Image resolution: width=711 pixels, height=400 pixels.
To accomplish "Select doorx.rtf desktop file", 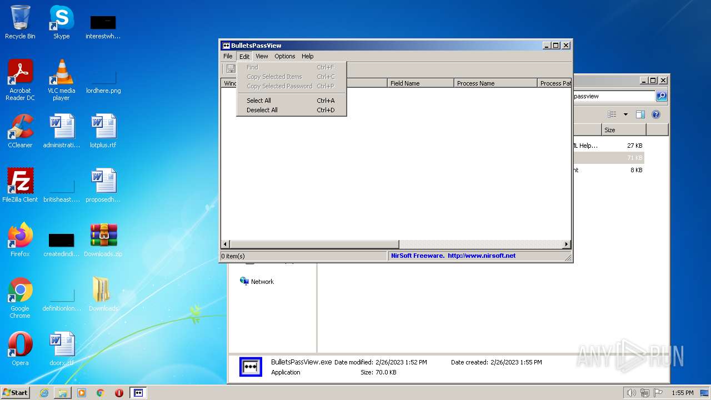I will coord(61,349).
